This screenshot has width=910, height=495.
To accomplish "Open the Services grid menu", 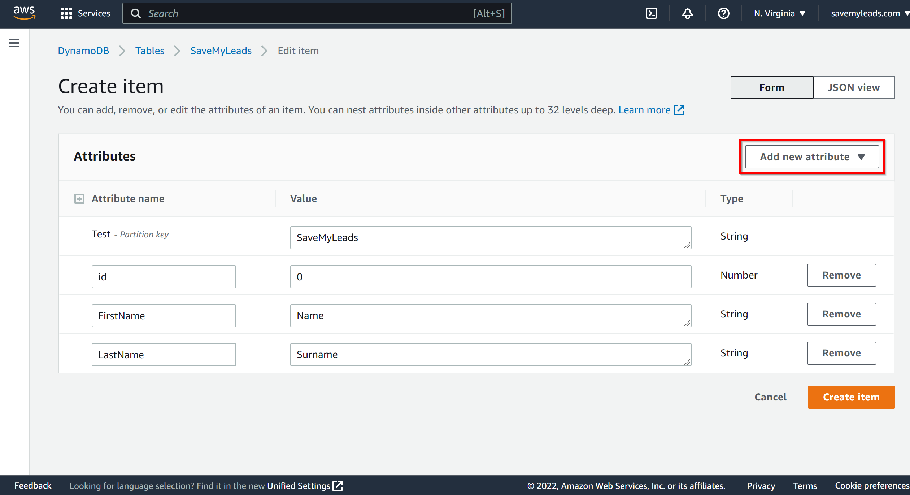I will (x=85, y=13).
